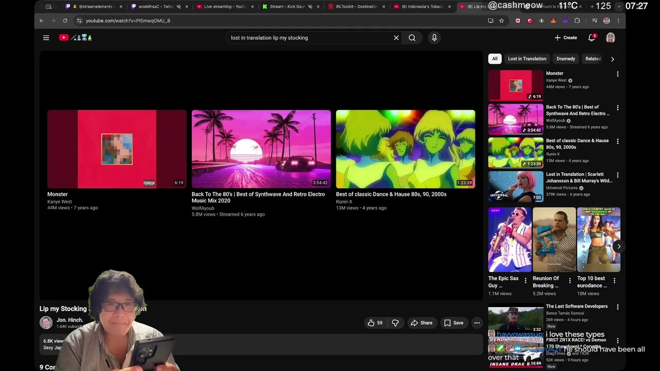This screenshot has width=660, height=371.
Task: Select the All filter chip
Action: (x=494, y=59)
